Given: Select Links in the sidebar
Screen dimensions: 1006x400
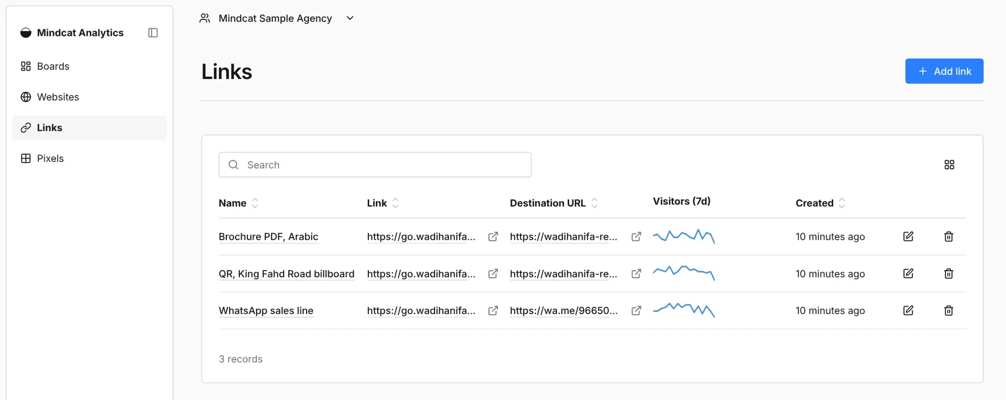Looking at the screenshot, I should tap(89, 128).
